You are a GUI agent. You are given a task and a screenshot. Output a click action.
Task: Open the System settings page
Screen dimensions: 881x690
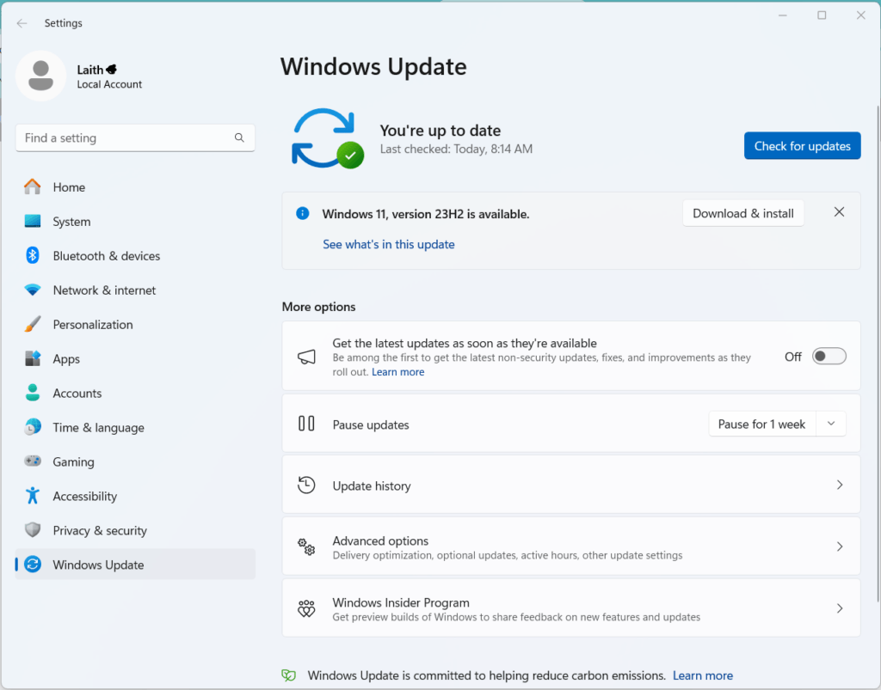(71, 222)
